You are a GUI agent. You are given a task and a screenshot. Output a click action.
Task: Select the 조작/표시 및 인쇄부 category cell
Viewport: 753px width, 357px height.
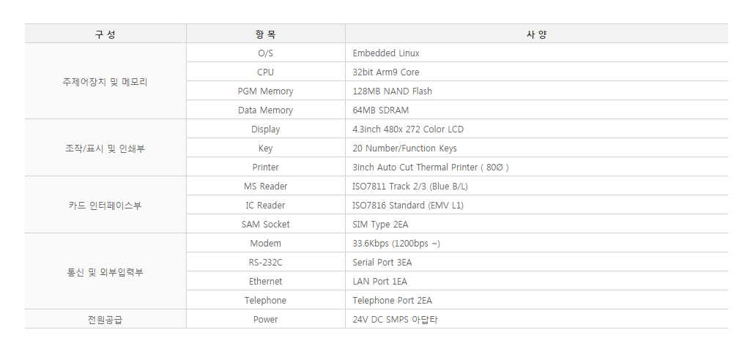[105, 149]
